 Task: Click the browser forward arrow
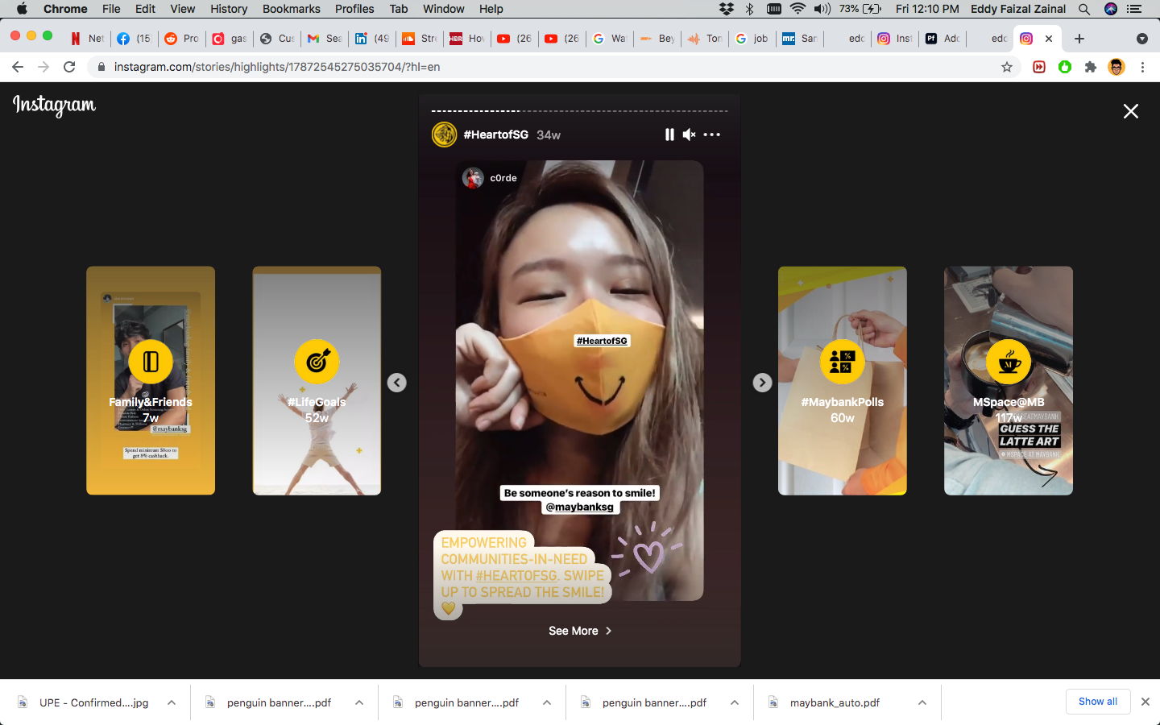click(x=43, y=67)
